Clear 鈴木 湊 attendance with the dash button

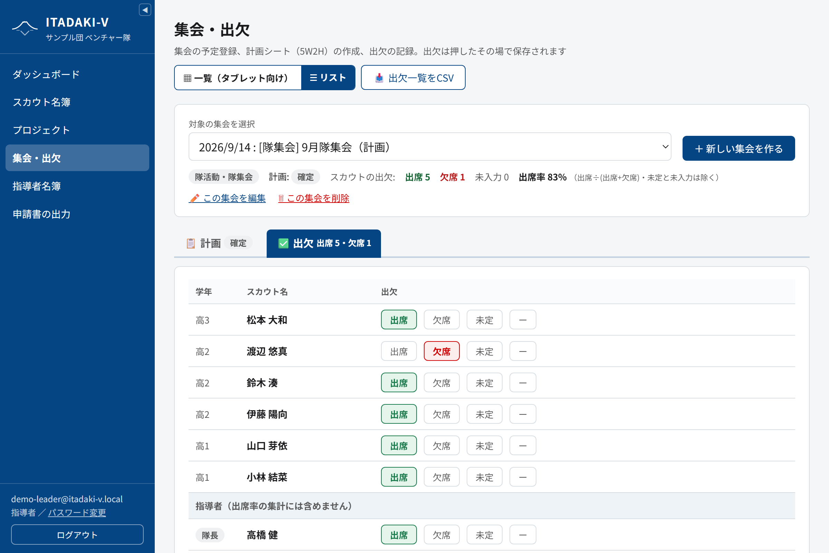[523, 383]
